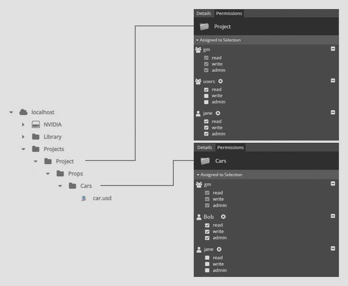Image resolution: width=348 pixels, height=286 pixels.
Task: Click users group icon in Project panel
Action: pos(198,81)
